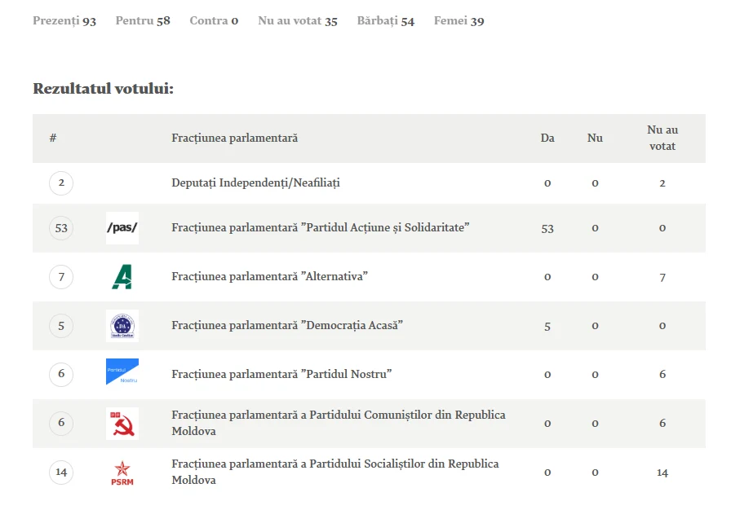Click the circled number 2 badge
The image size is (731, 532).
pyautogui.click(x=61, y=183)
